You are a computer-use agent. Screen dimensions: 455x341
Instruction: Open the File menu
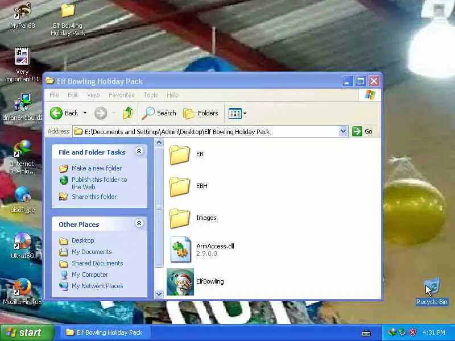pyautogui.click(x=54, y=95)
